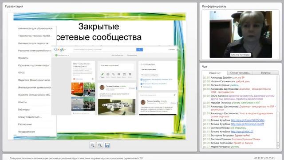Select Рассылки электронной почты in the list
Viewport: 284px width, 160px height.
(35, 51)
